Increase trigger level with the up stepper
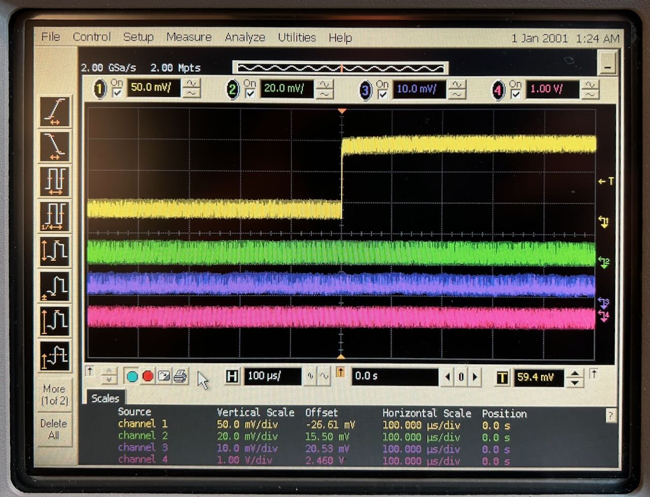Screen dimensions: 650x497 click(575, 373)
